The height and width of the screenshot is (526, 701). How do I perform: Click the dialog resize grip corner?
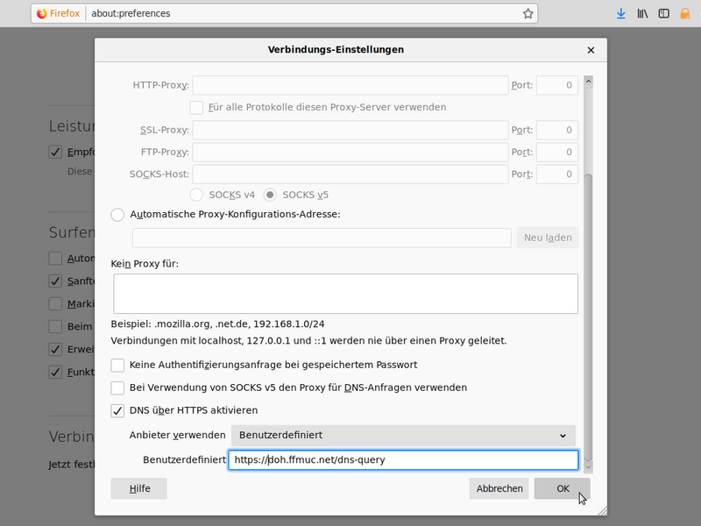pos(602,510)
